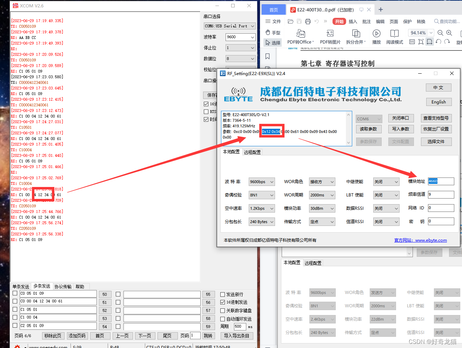Click scroll-up arrow of parameter info box
The width and height of the screenshot is (462, 348).
[348, 115]
